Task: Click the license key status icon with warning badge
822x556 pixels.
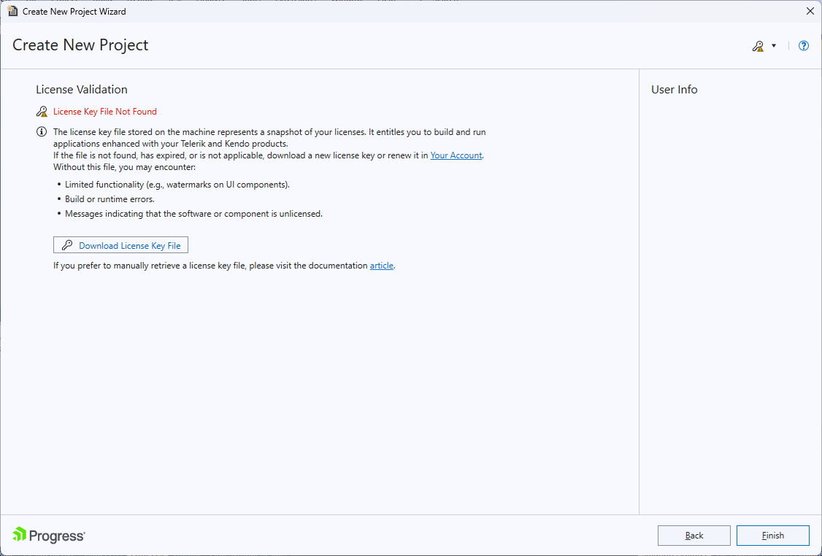Action: pyautogui.click(x=757, y=45)
